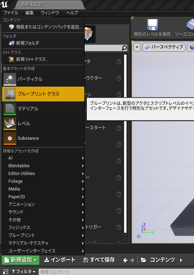Expand the Paper2D submenu
194x275 pixels.
(x=43, y=197)
